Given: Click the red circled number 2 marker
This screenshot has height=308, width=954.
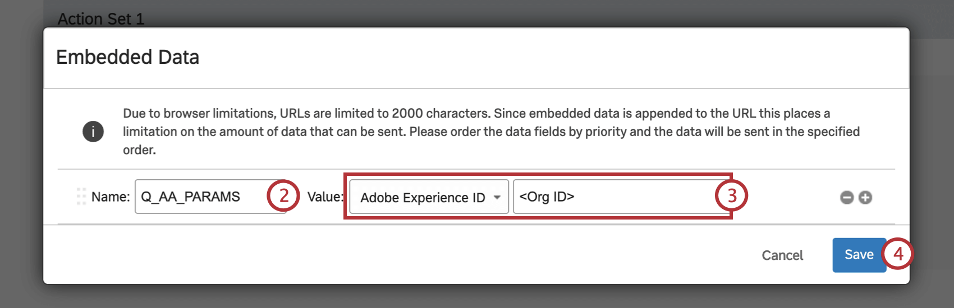Looking at the screenshot, I should point(283,196).
